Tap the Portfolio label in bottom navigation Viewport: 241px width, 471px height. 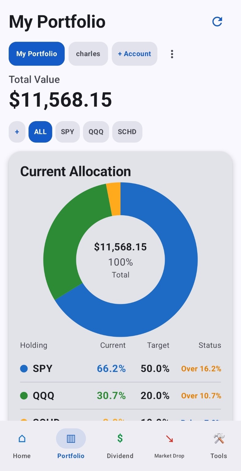pos(71,456)
